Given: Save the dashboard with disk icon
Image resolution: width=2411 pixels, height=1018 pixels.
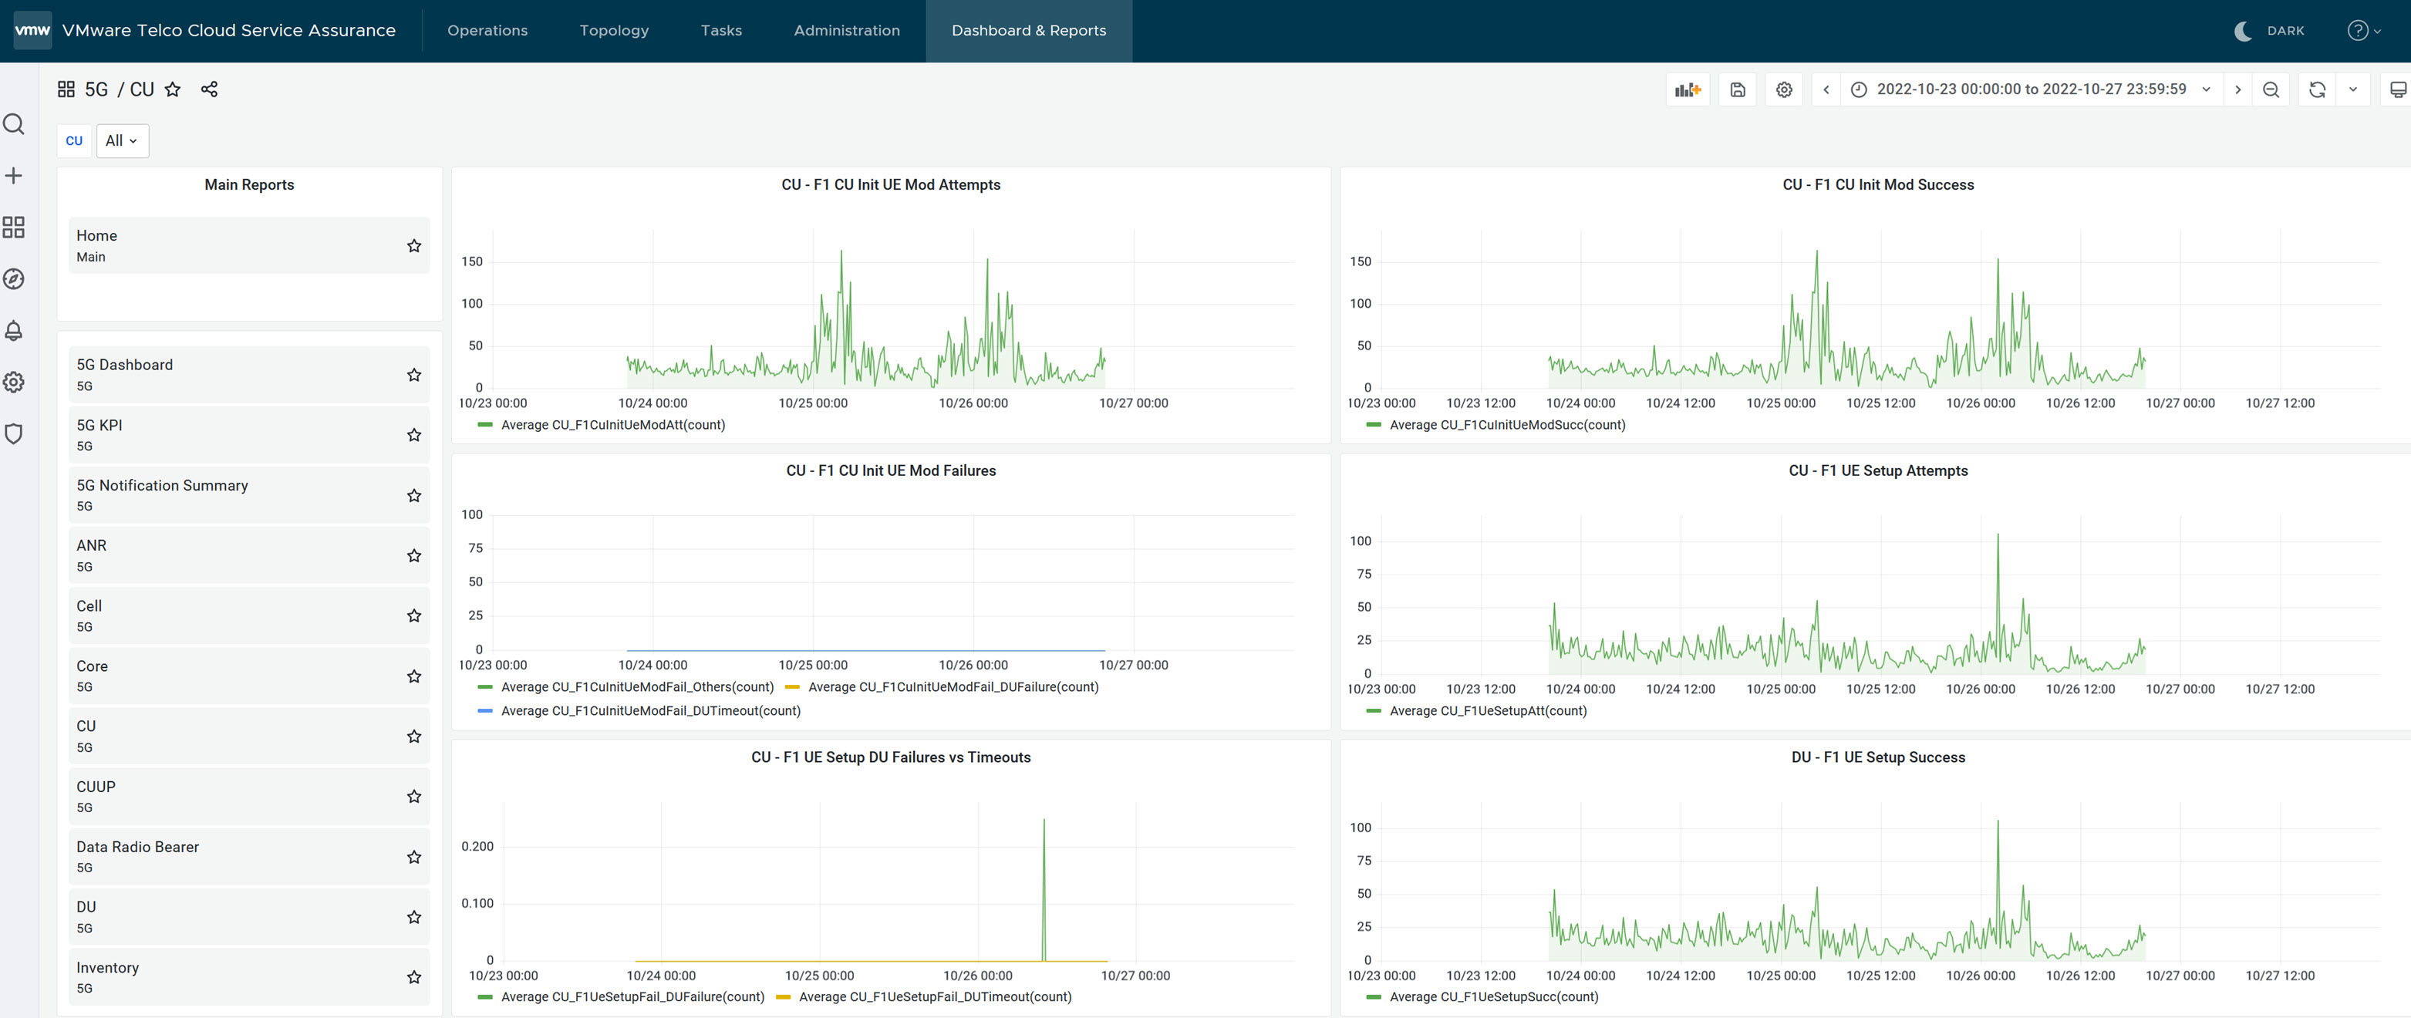Looking at the screenshot, I should (x=1737, y=89).
